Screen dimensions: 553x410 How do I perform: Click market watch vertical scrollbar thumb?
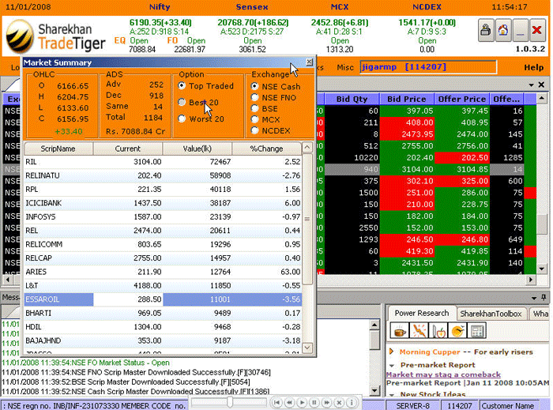tap(542, 223)
